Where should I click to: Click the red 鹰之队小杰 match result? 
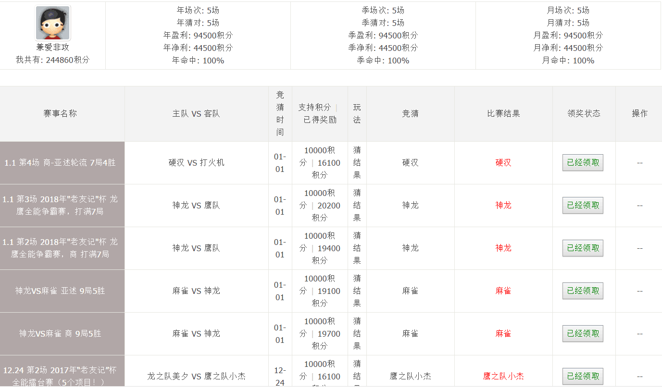(503, 377)
